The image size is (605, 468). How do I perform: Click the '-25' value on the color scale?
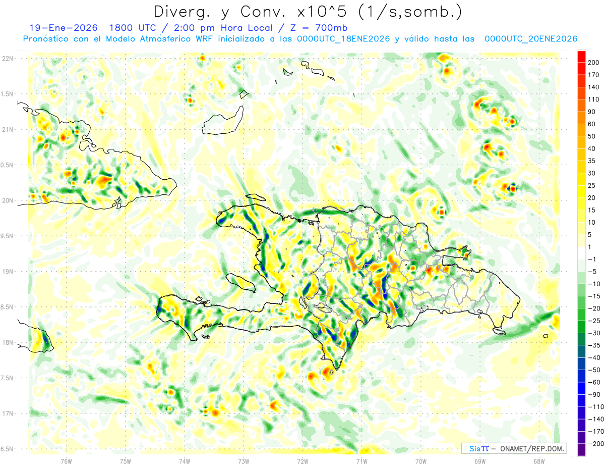(x=593, y=321)
